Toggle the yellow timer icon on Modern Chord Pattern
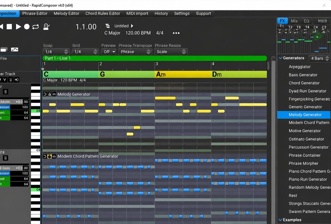The image size is (331, 224). click(x=49, y=156)
